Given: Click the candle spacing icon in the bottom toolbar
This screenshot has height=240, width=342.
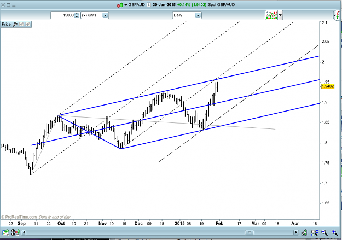Looking at the screenshot, I should click(15, 232).
